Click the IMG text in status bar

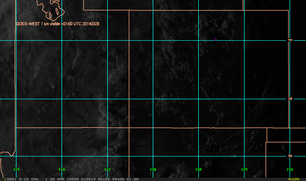point(35,179)
